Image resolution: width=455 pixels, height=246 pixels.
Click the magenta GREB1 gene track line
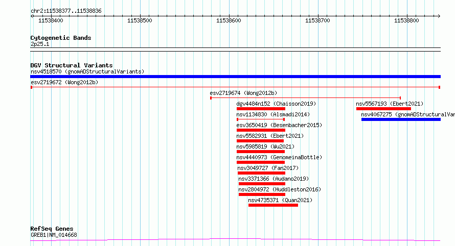pyautogui.click(x=235, y=239)
